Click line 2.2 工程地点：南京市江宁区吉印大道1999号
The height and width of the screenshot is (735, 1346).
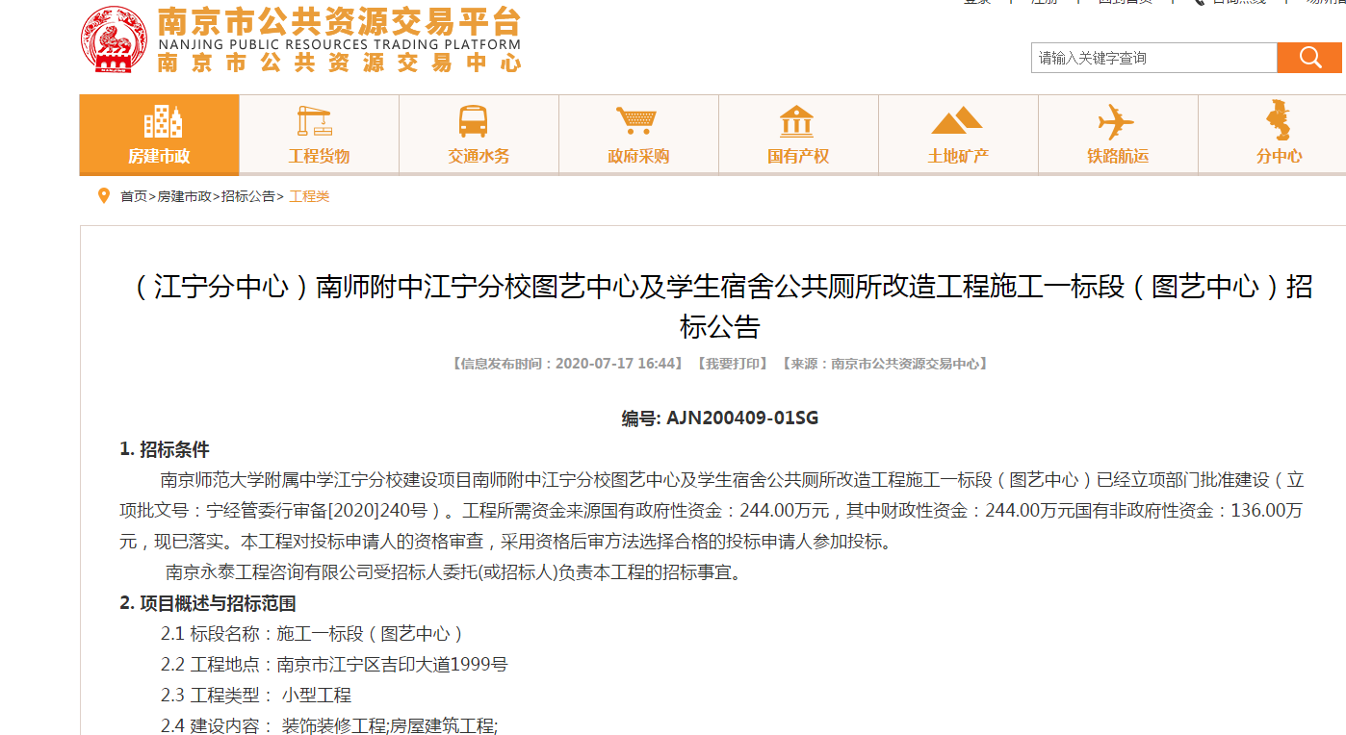(334, 665)
